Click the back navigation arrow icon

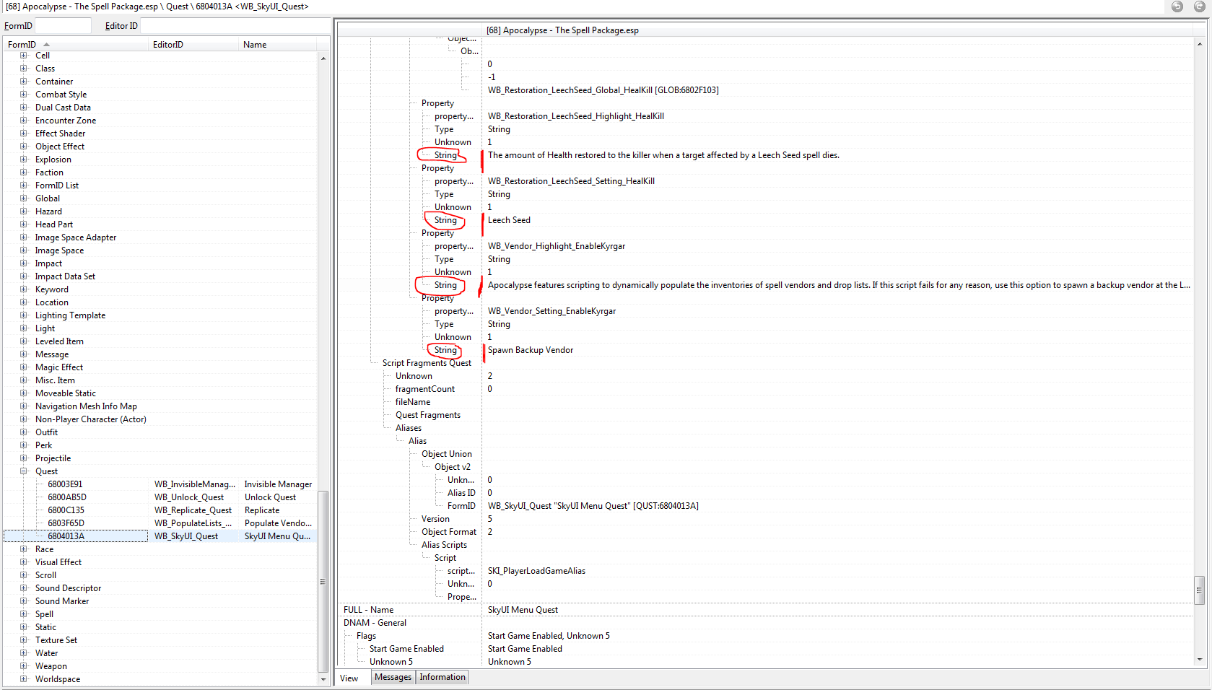(1177, 6)
